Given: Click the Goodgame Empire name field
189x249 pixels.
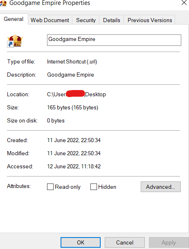Looking at the screenshot, I should pyautogui.click(x=114, y=40).
